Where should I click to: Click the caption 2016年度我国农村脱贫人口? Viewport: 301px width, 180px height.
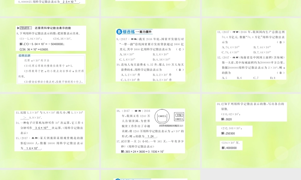pos(171,126)
